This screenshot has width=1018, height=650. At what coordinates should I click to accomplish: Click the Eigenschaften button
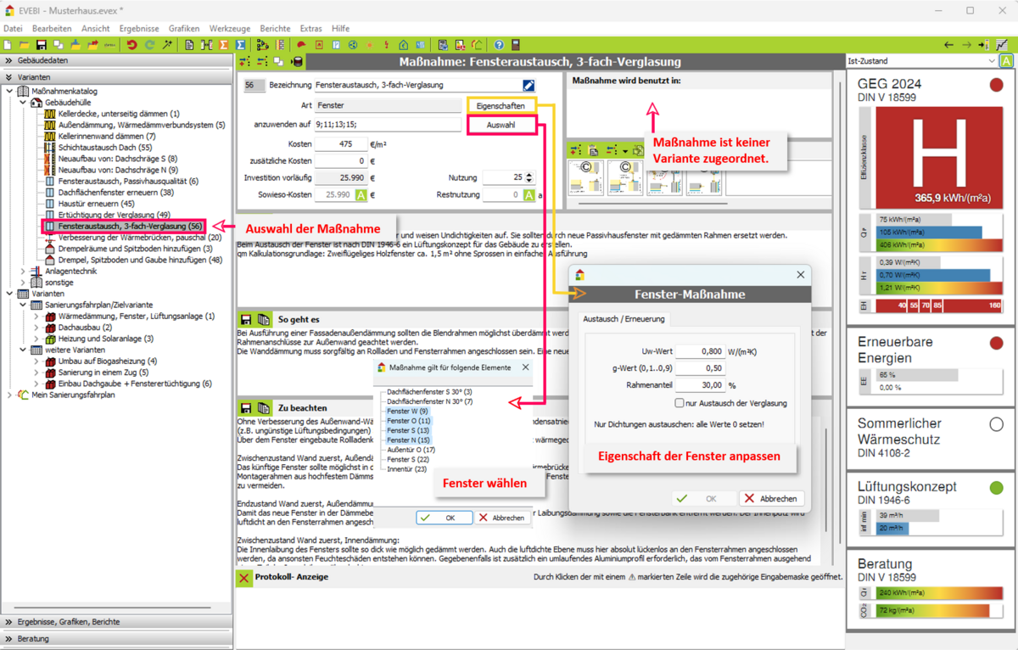pos(501,106)
